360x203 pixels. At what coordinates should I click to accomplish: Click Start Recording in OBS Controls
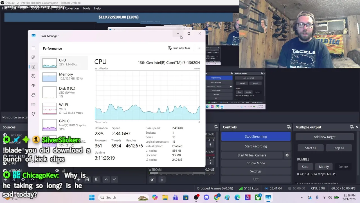(256, 146)
